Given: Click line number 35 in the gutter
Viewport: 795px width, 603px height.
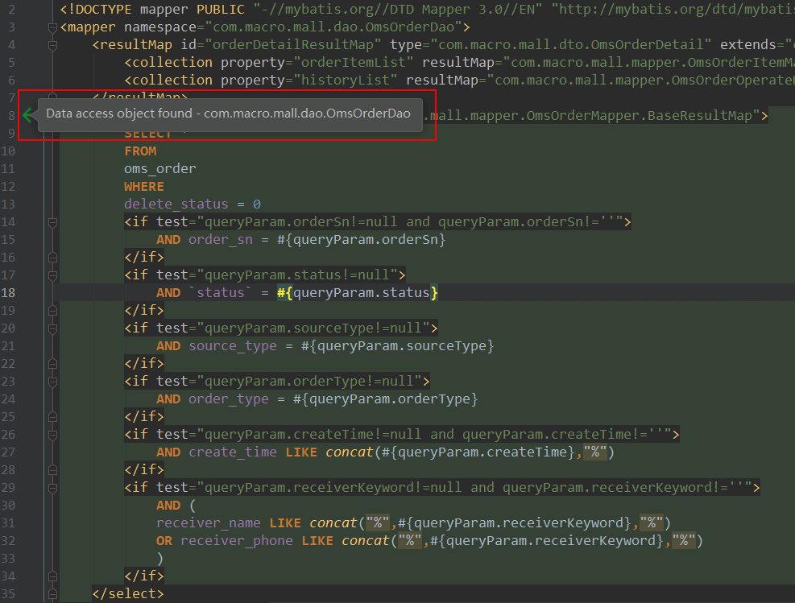Looking at the screenshot, I should [x=9, y=594].
